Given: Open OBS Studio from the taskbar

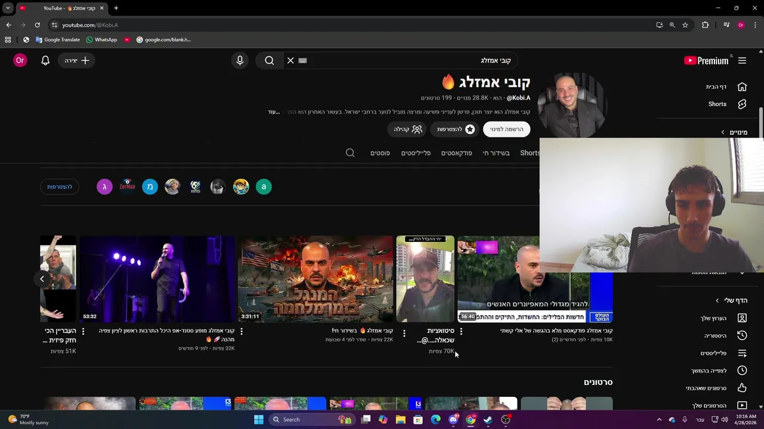Looking at the screenshot, I should tap(506, 419).
